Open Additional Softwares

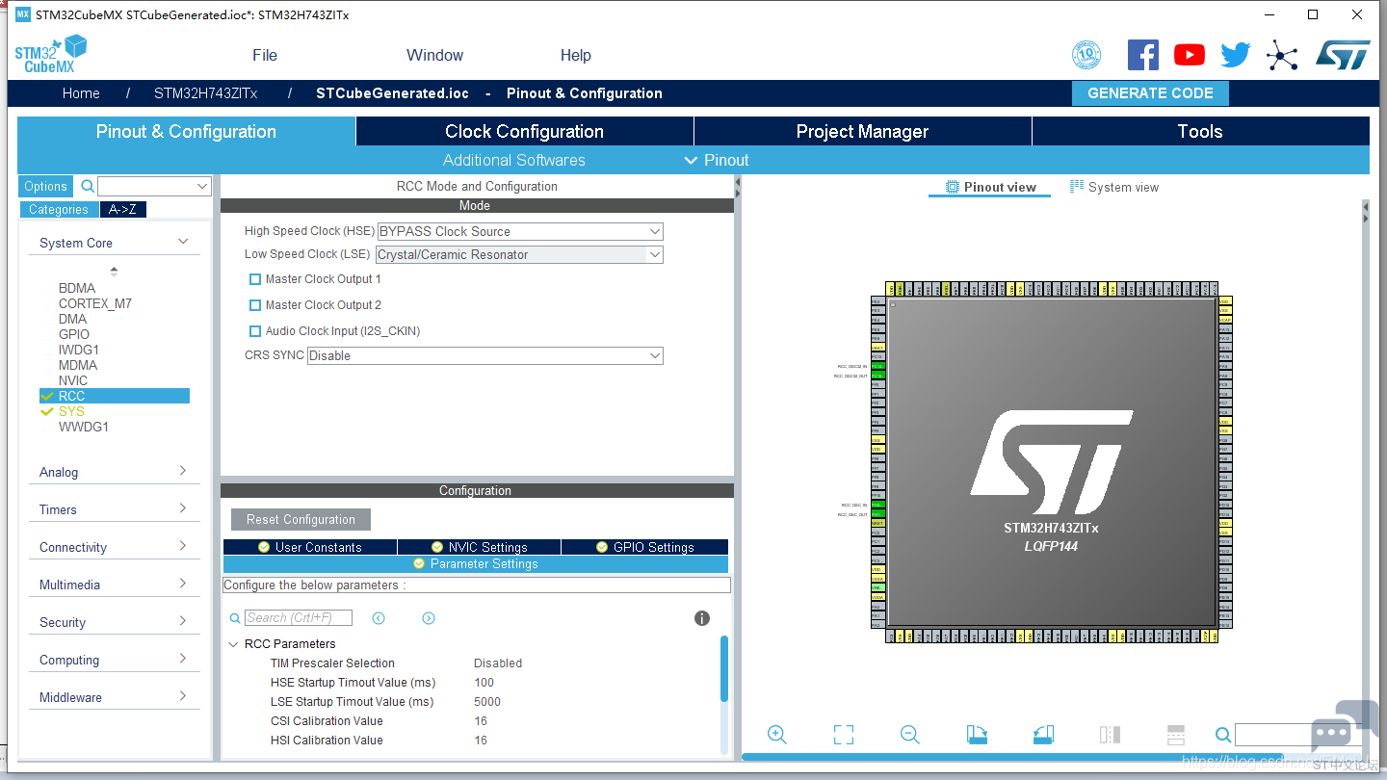514,160
